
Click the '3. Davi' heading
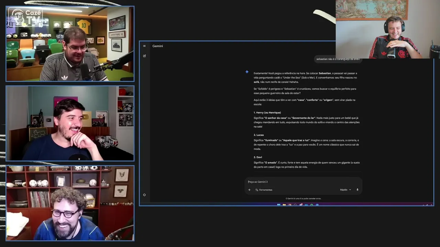tap(258, 157)
